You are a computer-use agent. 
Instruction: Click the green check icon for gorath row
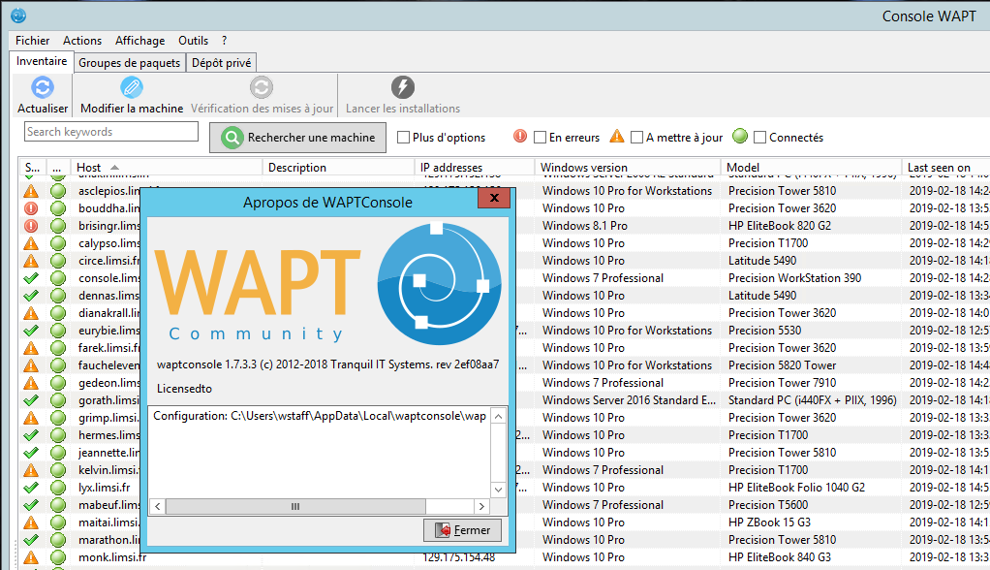coord(30,400)
